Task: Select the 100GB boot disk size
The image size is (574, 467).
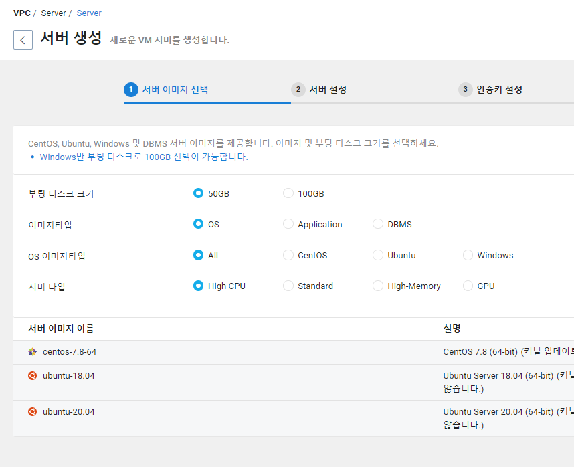Action: 288,193
